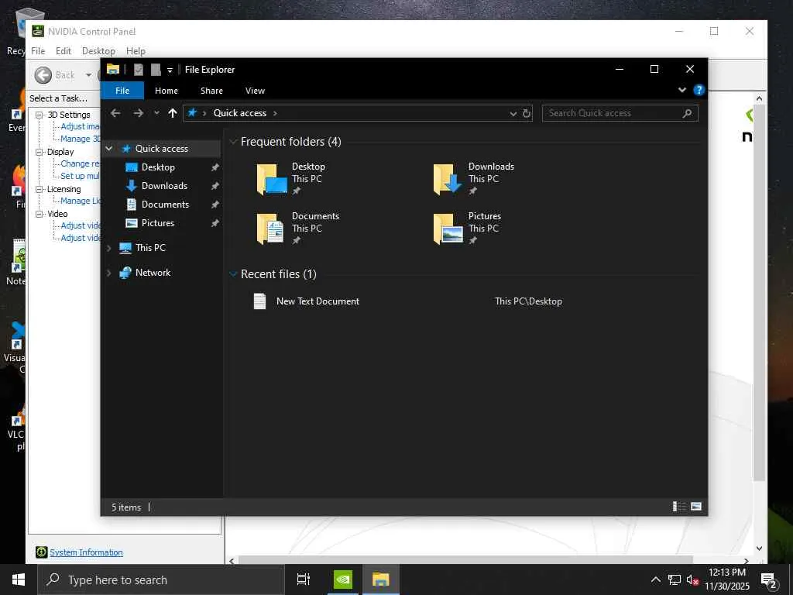Select the New Text Document file

(x=318, y=301)
